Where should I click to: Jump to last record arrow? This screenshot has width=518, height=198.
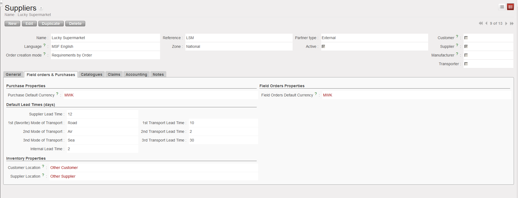click(511, 24)
